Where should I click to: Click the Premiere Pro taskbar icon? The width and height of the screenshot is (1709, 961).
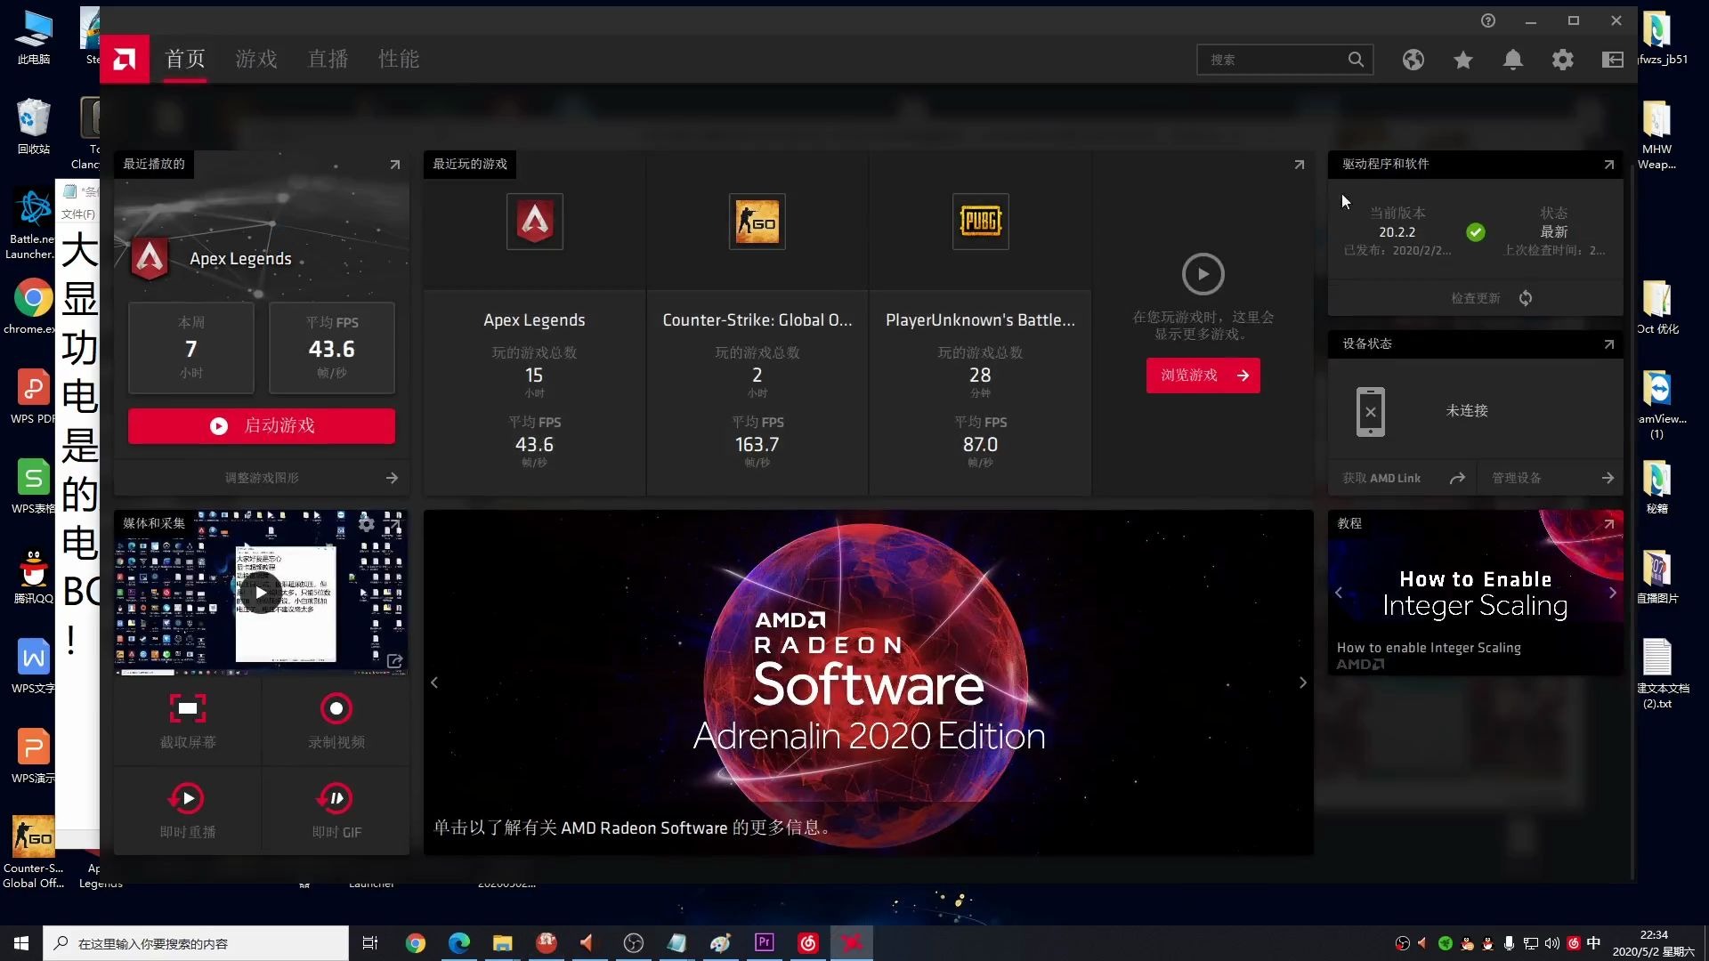tap(765, 943)
